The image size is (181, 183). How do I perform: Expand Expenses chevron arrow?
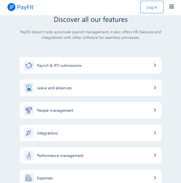155,178
